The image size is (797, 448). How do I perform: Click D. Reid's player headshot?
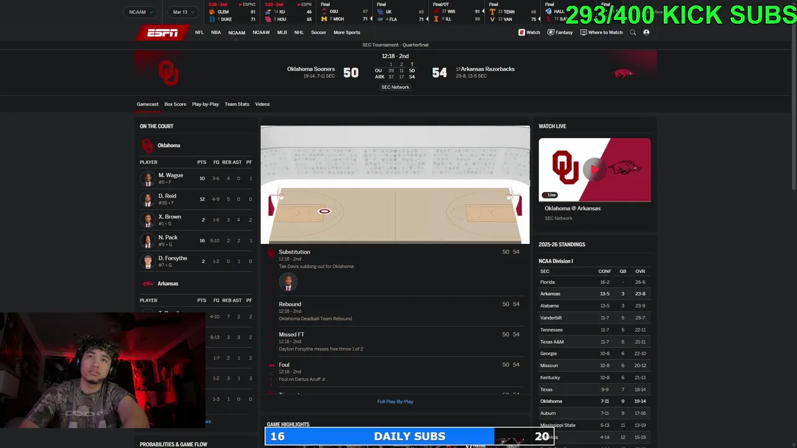pyautogui.click(x=148, y=199)
